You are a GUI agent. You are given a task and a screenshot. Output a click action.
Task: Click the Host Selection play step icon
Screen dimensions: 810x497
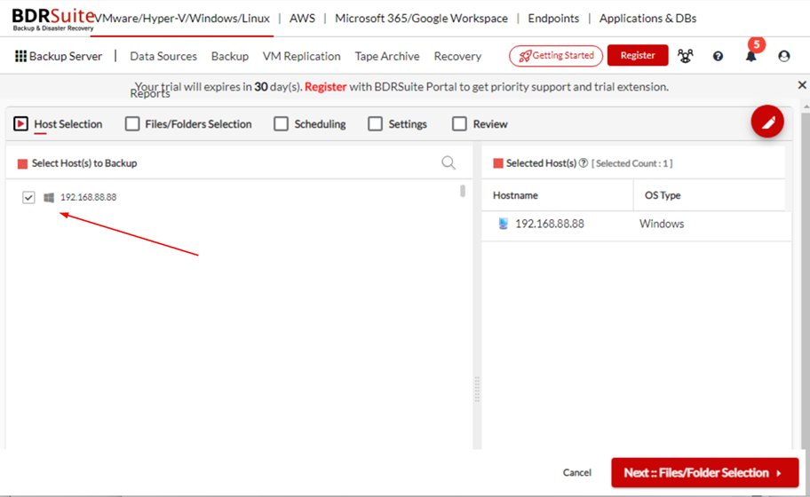click(20, 124)
